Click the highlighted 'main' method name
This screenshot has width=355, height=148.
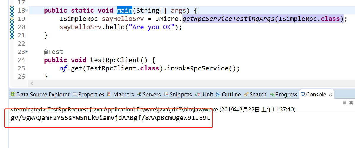click(124, 11)
